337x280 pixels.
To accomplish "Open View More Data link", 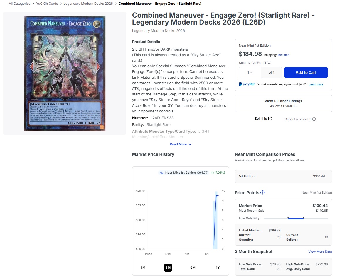I will [320, 252].
